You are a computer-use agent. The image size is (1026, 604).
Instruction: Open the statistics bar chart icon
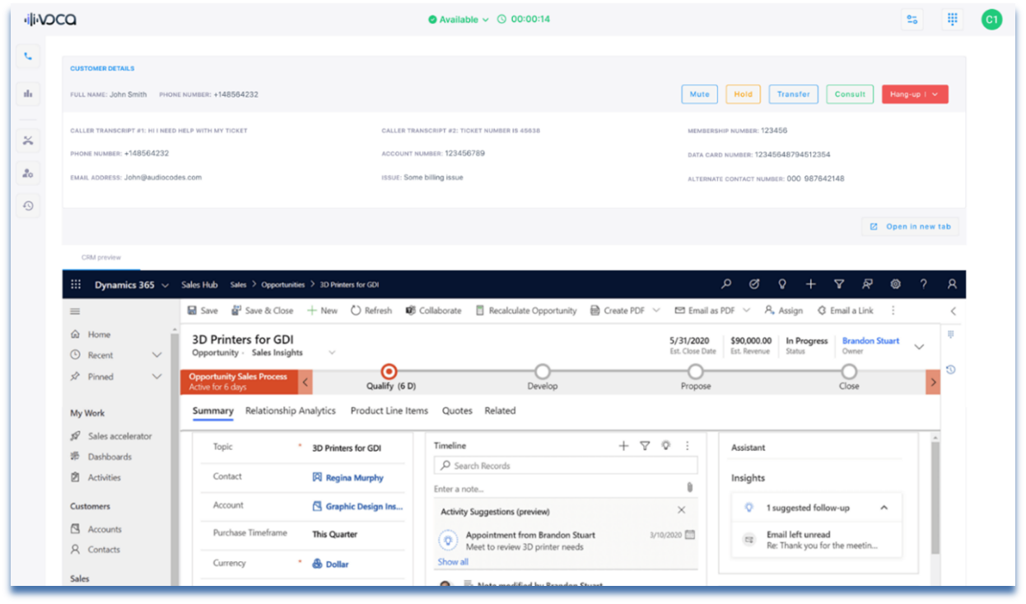point(28,94)
